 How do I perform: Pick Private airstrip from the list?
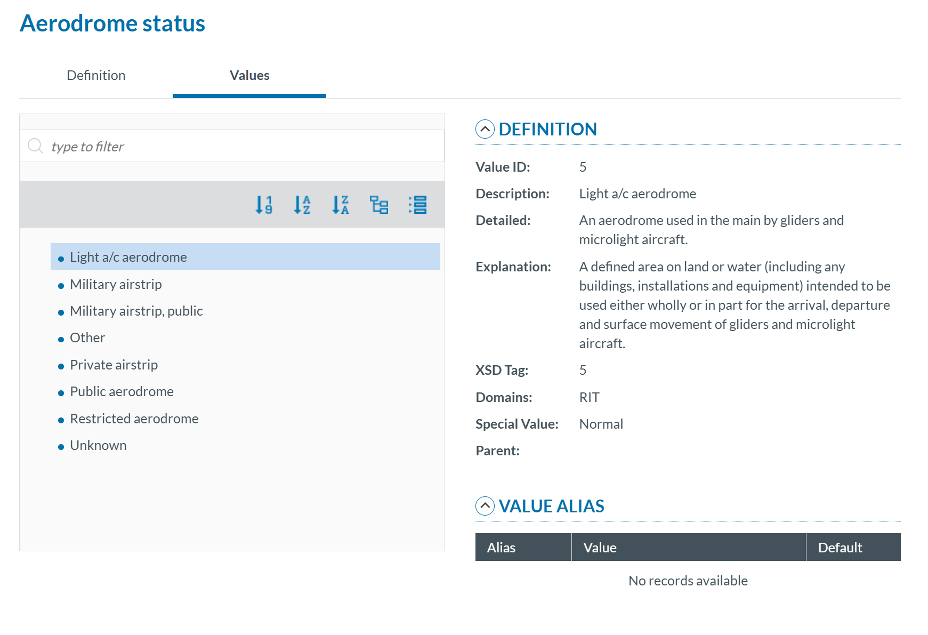(x=114, y=365)
